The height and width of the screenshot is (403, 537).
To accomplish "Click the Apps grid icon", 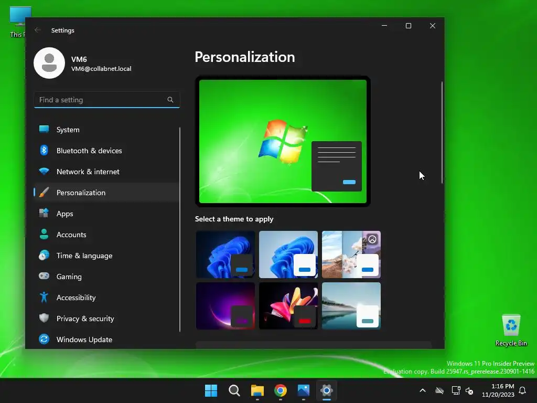I will pyautogui.click(x=44, y=213).
